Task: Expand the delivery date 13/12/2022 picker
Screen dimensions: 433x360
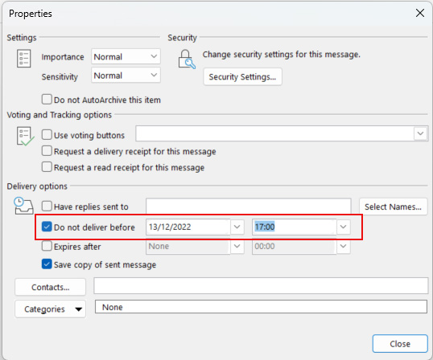Action: click(x=237, y=227)
